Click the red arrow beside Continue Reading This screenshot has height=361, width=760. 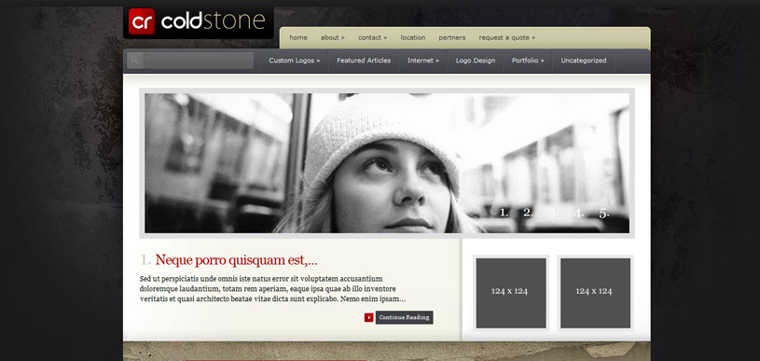coord(369,317)
